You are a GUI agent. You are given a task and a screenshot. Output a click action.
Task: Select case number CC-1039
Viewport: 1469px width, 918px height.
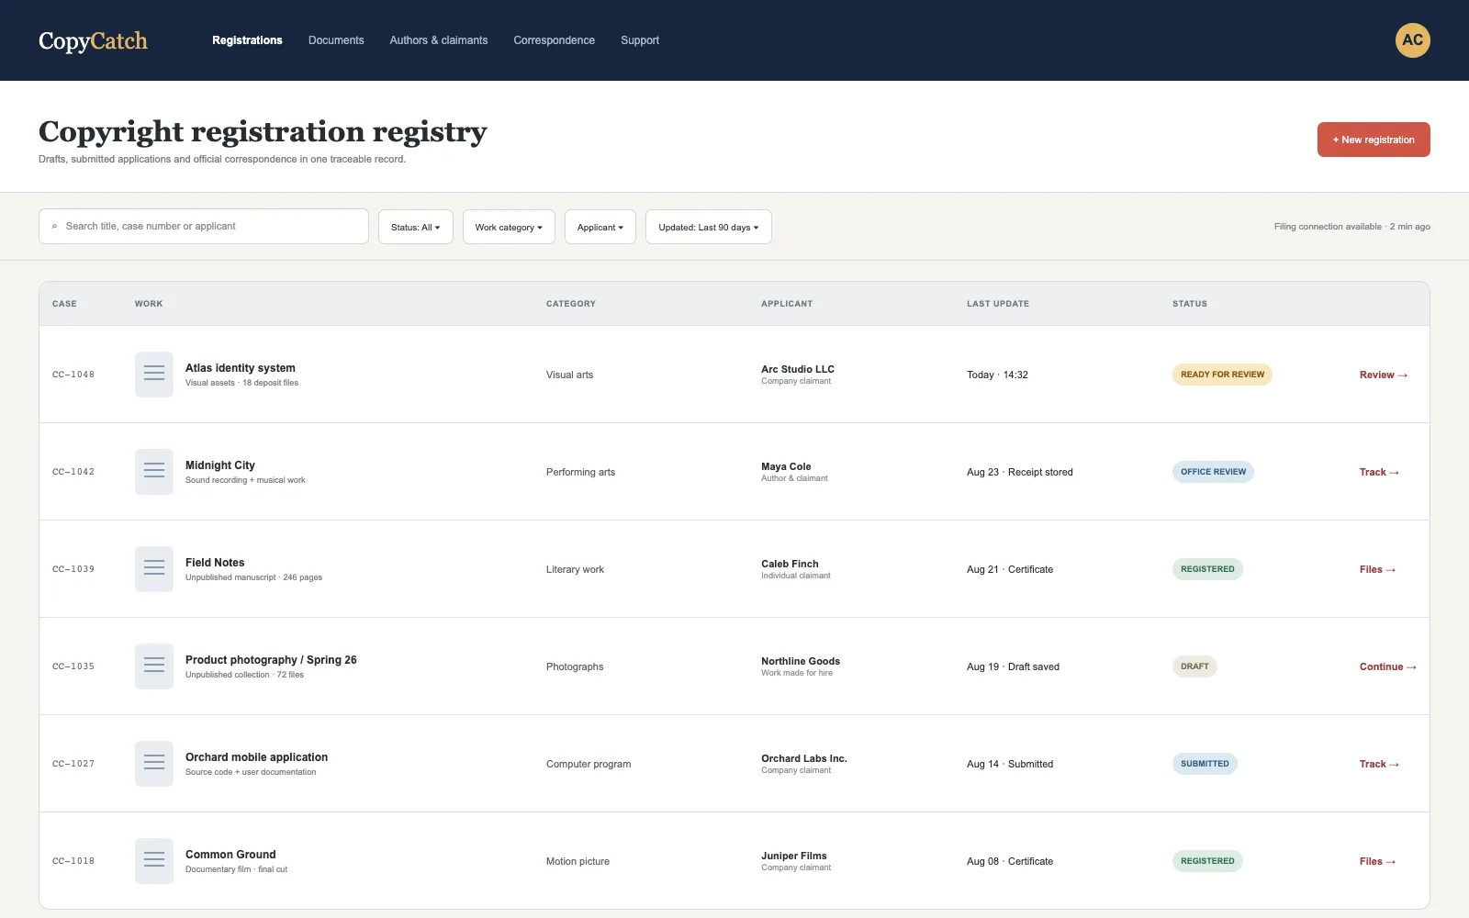pyautogui.click(x=73, y=569)
